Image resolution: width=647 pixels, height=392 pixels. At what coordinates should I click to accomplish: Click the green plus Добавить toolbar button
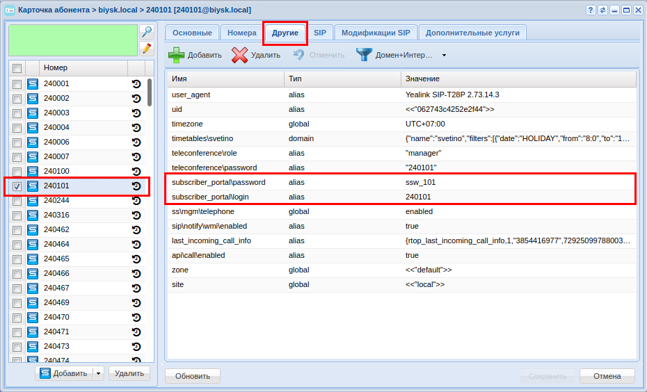pos(195,55)
